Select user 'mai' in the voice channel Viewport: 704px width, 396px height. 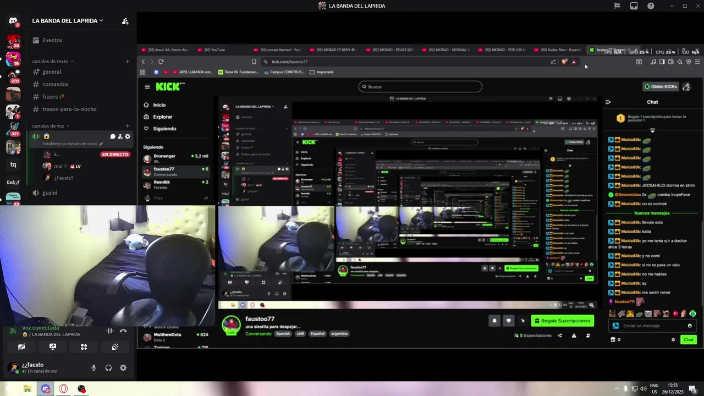coord(61,166)
